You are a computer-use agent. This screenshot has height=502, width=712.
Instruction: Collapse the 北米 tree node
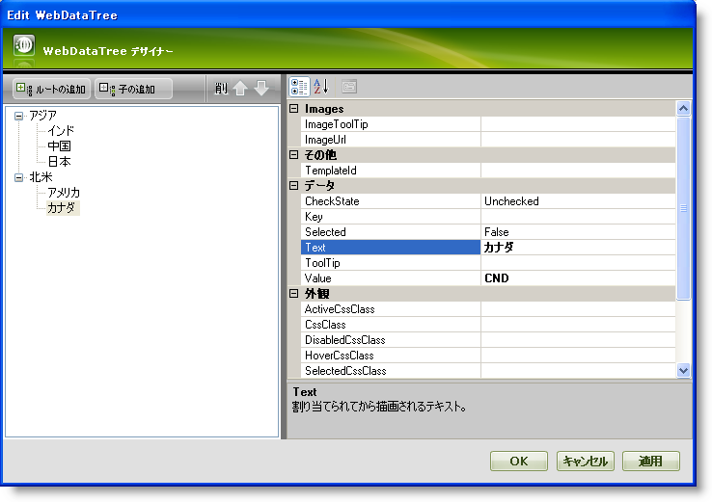coord(18,177)
